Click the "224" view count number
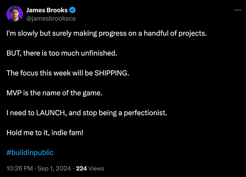This screenshot has width=246, height=177. pos(82,168)
